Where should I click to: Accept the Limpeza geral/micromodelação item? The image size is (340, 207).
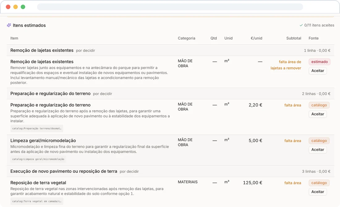pyautogui.click(x=318, y=149)
